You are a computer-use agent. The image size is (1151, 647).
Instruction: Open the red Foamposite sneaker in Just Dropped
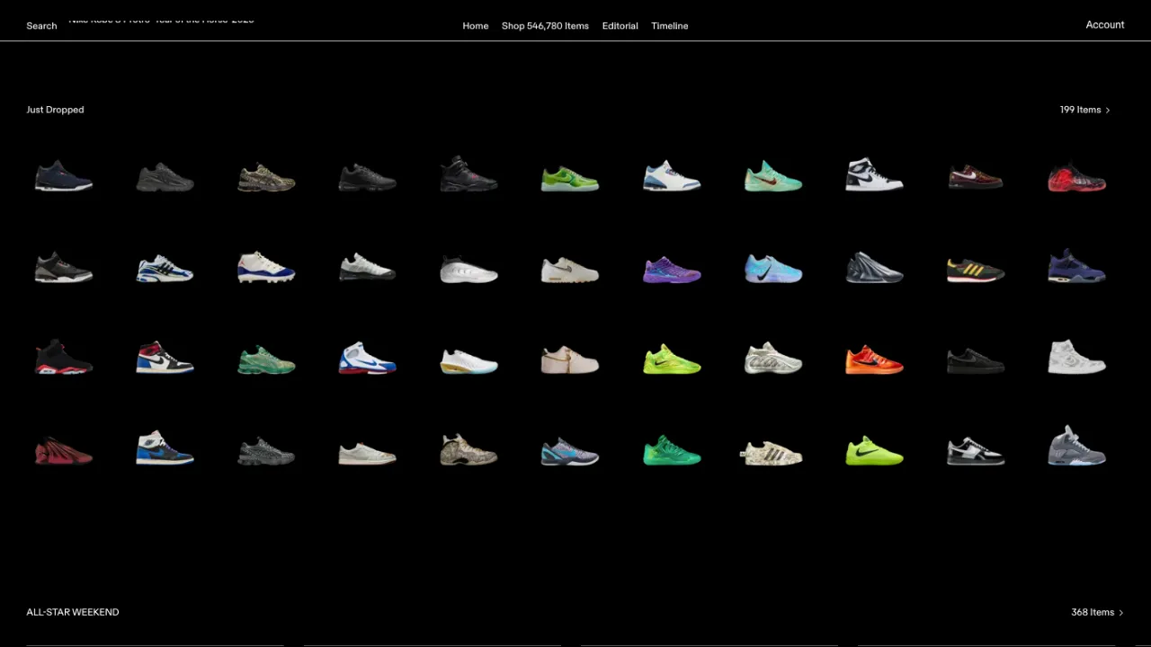[1076, 178]
